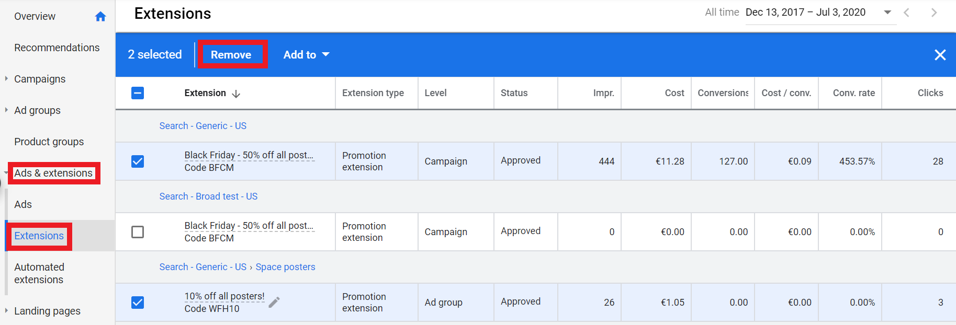Edit the 10% off all posters extension pencil
The height and width of the screenshot is (325, 956).
pyautogui.click(x=274, y=302)
